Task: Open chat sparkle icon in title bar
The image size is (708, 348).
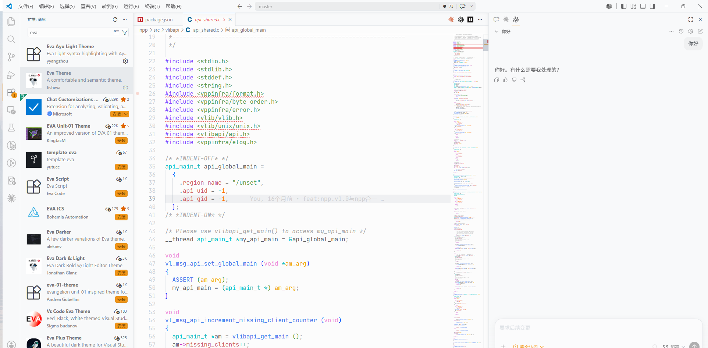Action: pyautogui.click(x=463, y=6)
